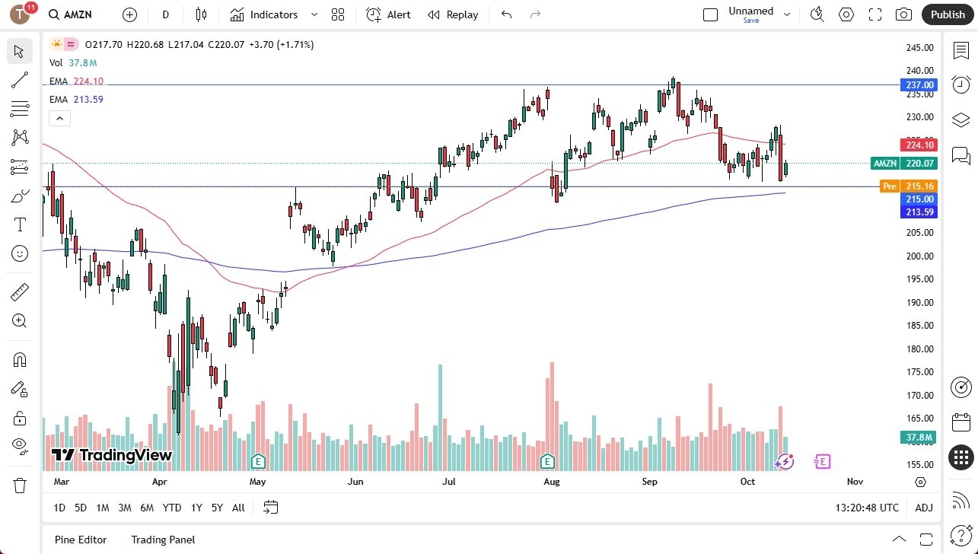Select the Trend Line drawing tool
Viewport: 978px width, 554px height.
19,80
